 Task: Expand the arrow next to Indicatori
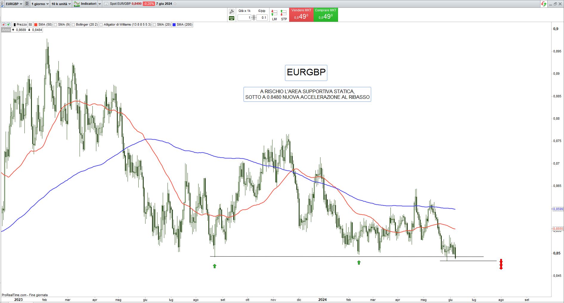pos(100,4)
